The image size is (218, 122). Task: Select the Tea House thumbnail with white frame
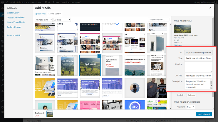pyautogui.click(x=68, y=65)
